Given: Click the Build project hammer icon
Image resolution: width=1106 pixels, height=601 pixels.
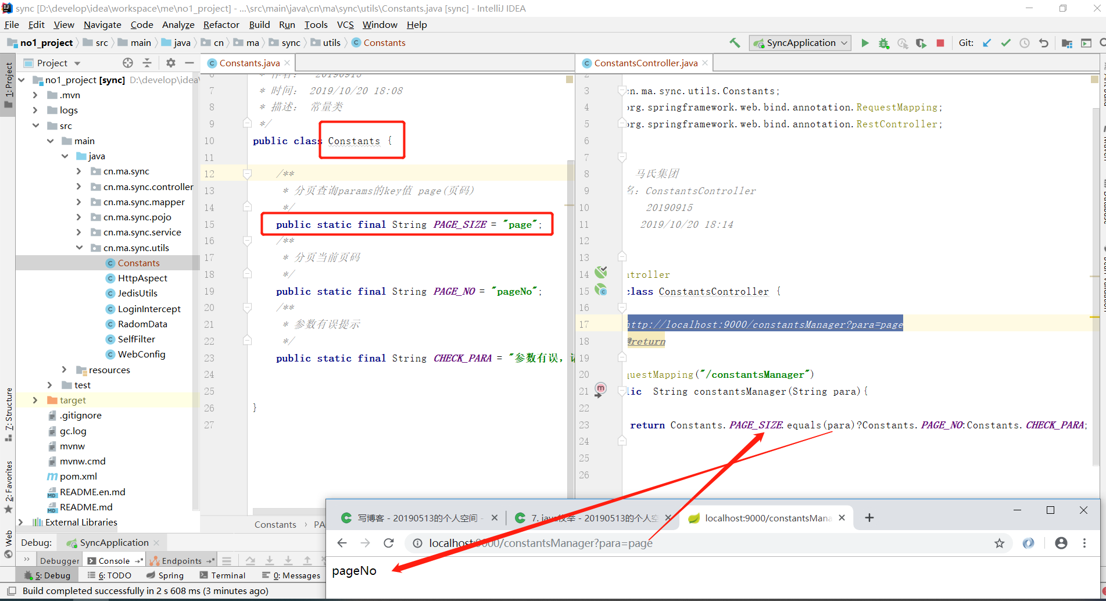Looking at the screenshot, I should click(735, 42).
